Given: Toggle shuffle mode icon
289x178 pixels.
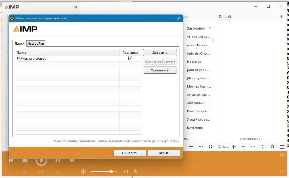Looking at the screenshot, I should pyautogui.click(x=58, y=171).
